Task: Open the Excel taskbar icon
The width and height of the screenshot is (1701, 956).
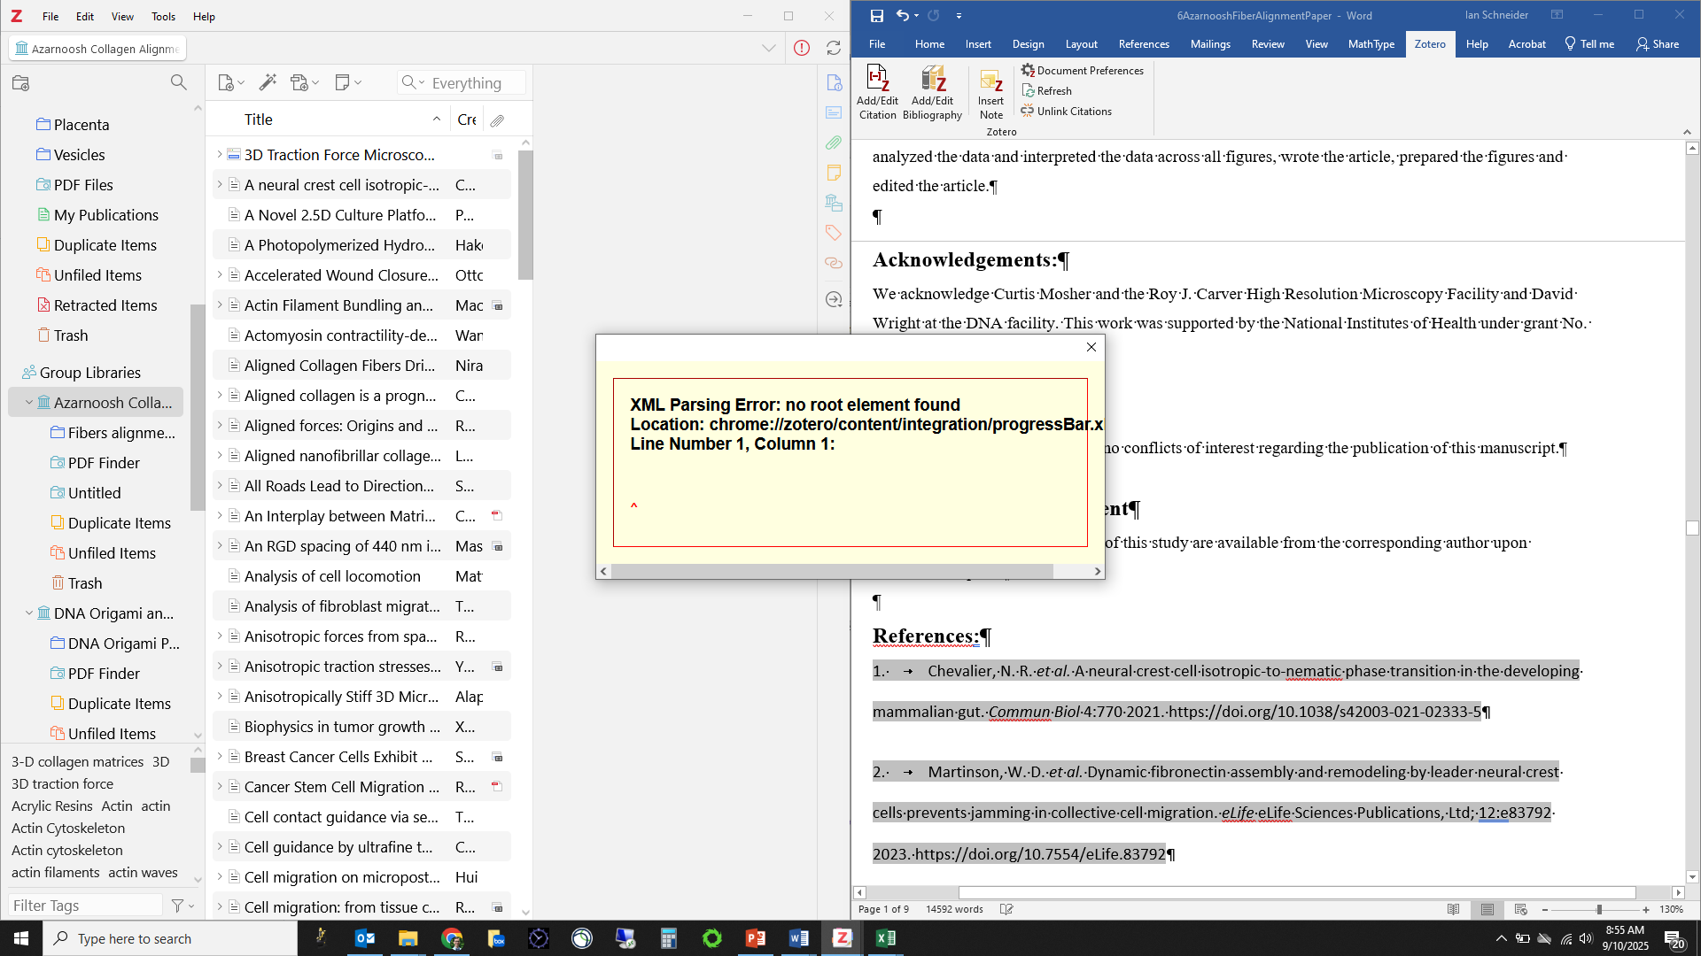Action: tap(885, 938)
